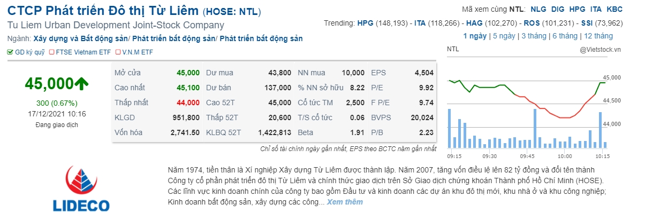Open the NLG related ticker

[538, 9]
